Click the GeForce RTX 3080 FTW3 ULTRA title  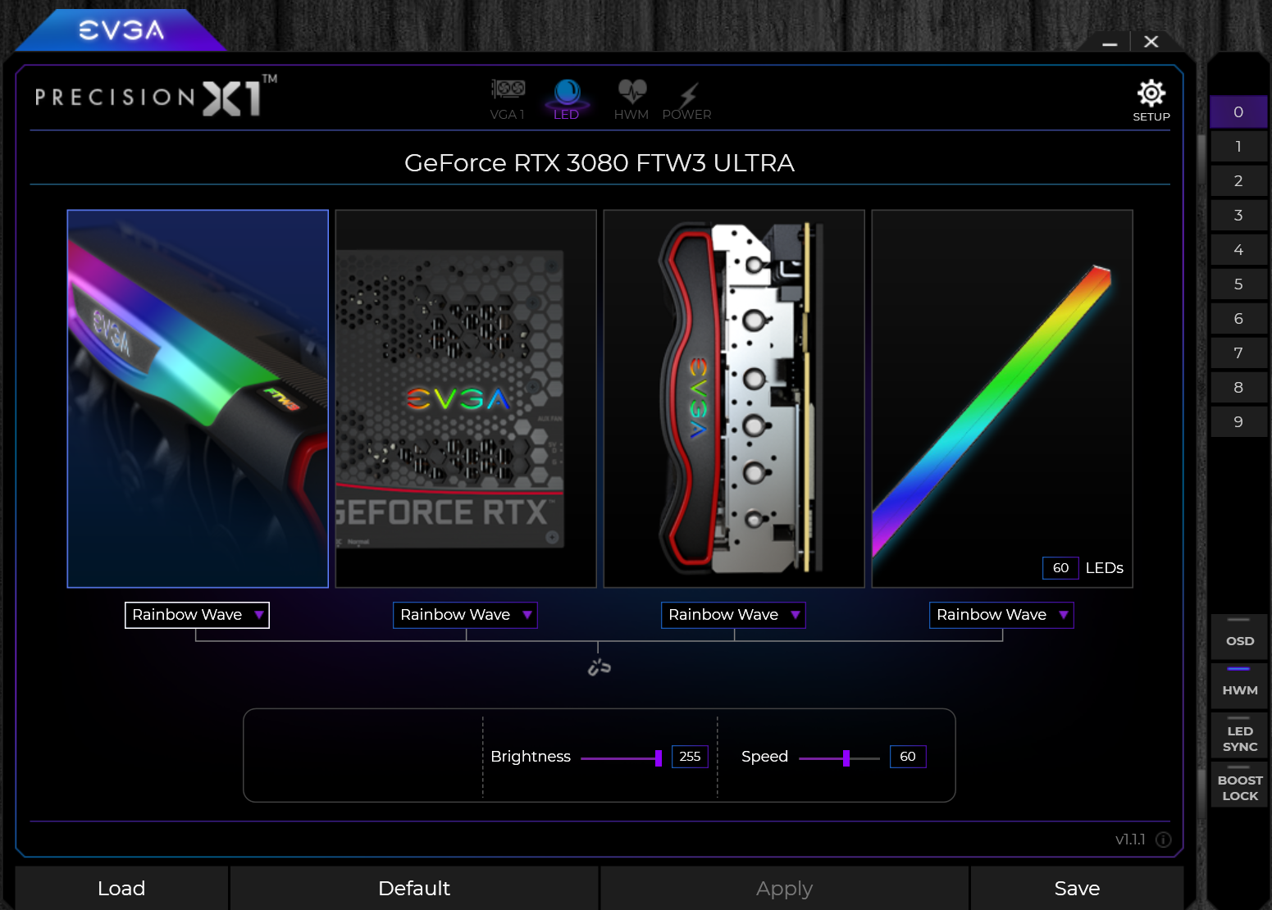click(600, 163)
